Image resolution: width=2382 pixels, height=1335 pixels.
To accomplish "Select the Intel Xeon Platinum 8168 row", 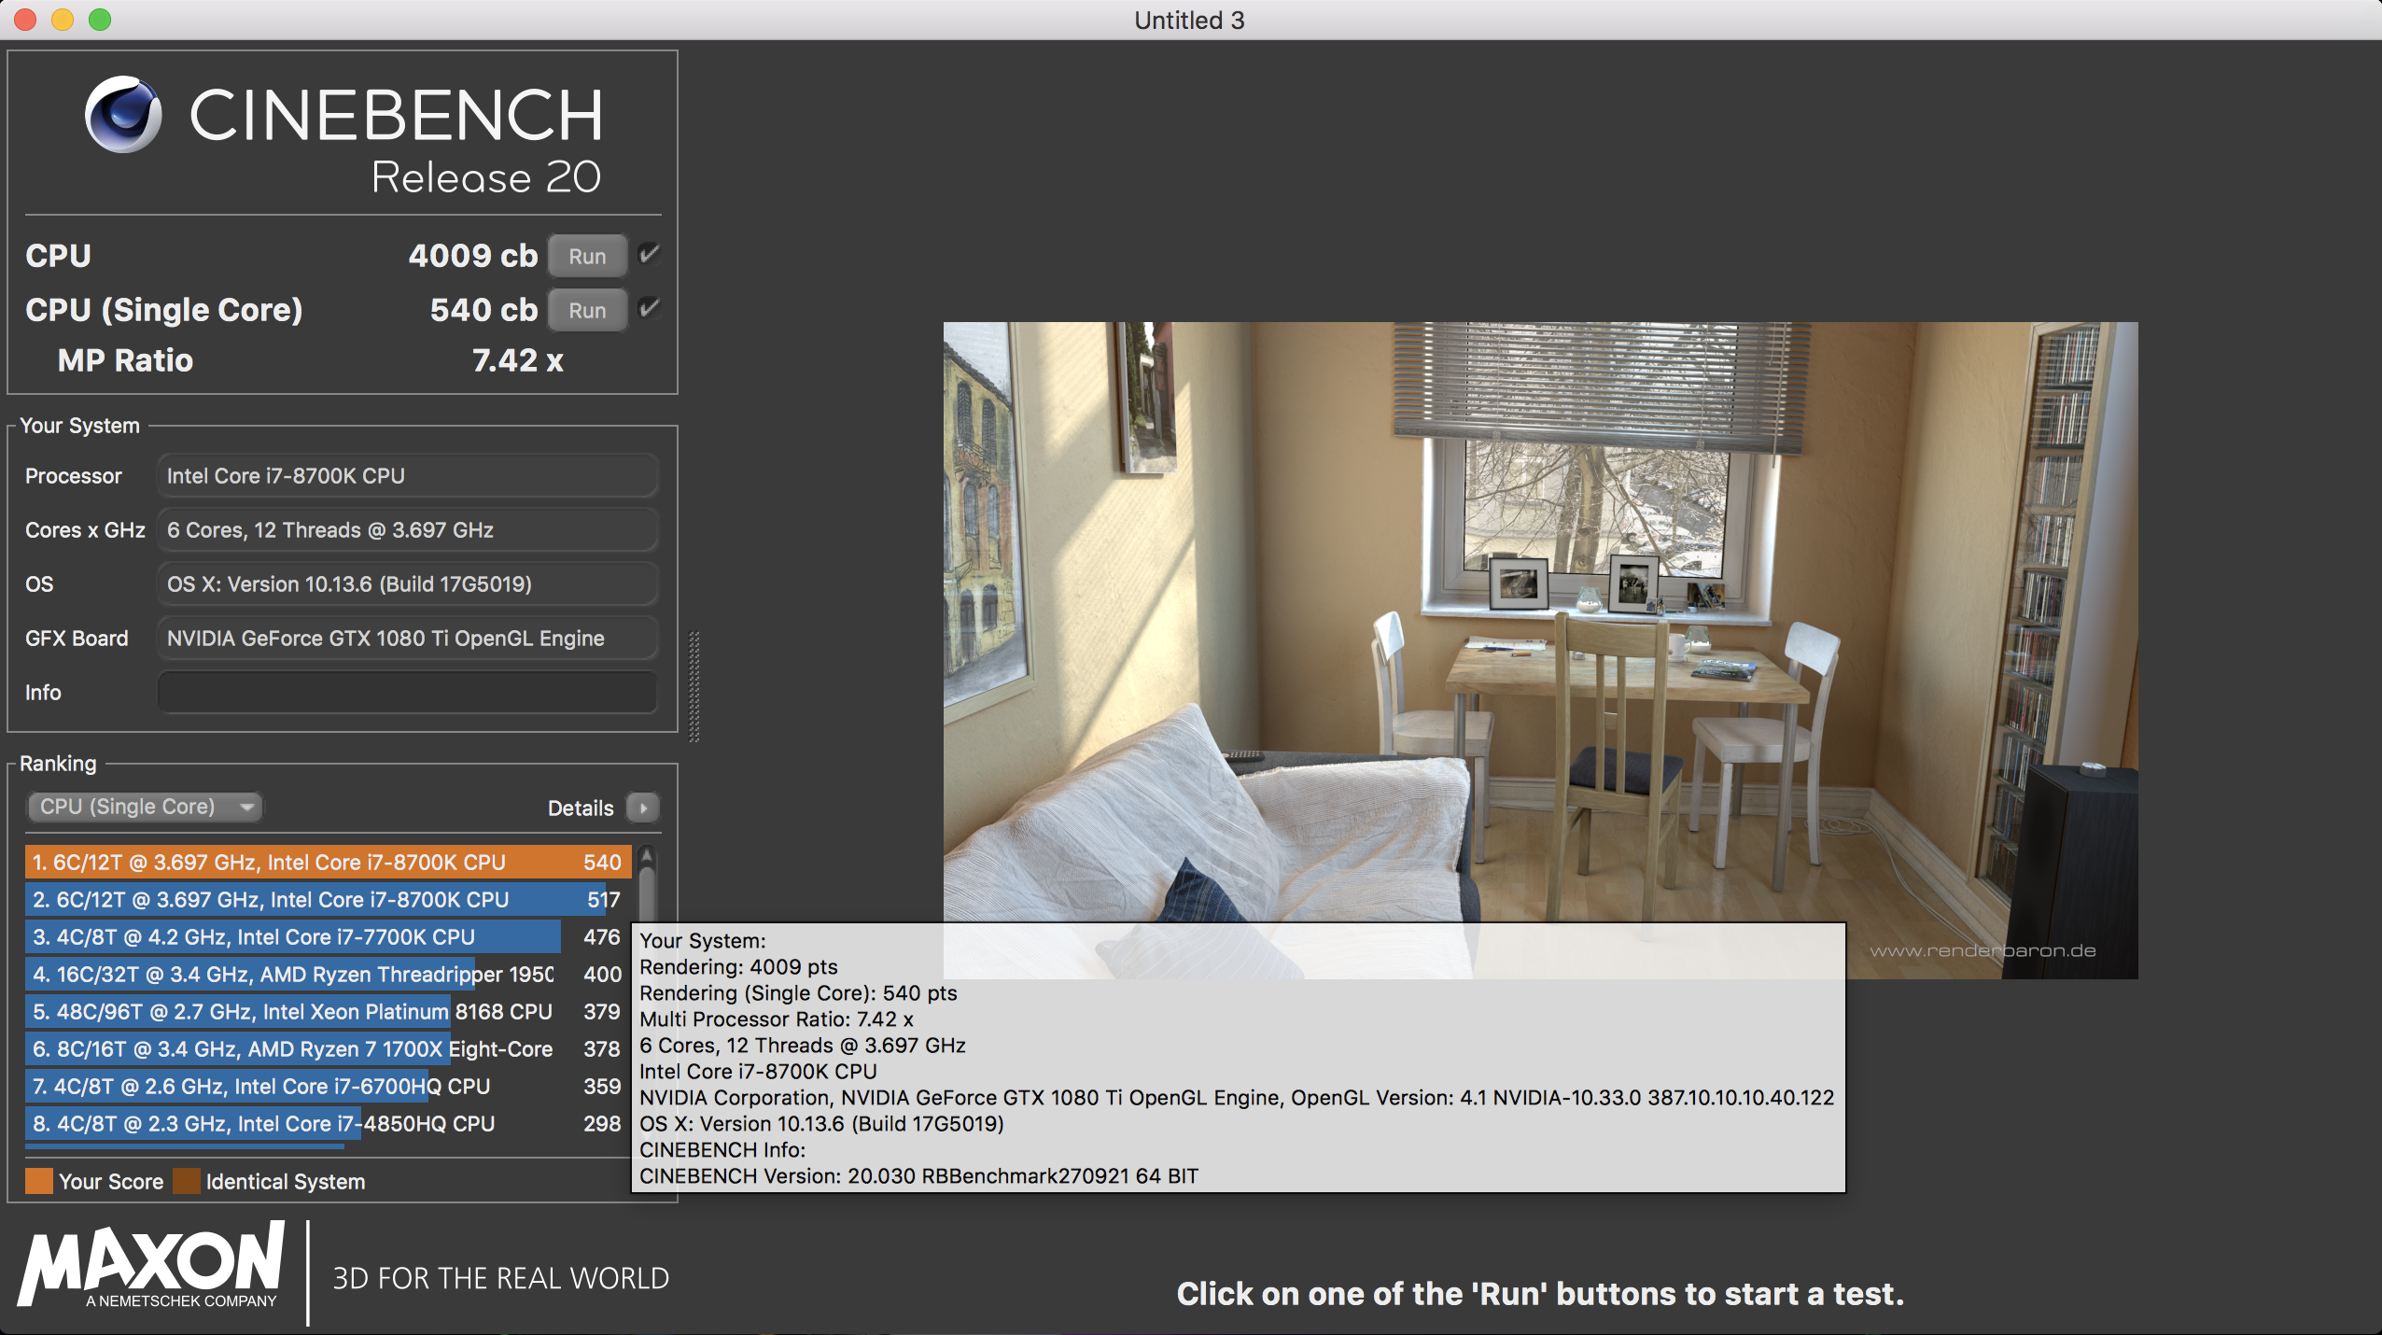I will click(x=329, y=1012).
